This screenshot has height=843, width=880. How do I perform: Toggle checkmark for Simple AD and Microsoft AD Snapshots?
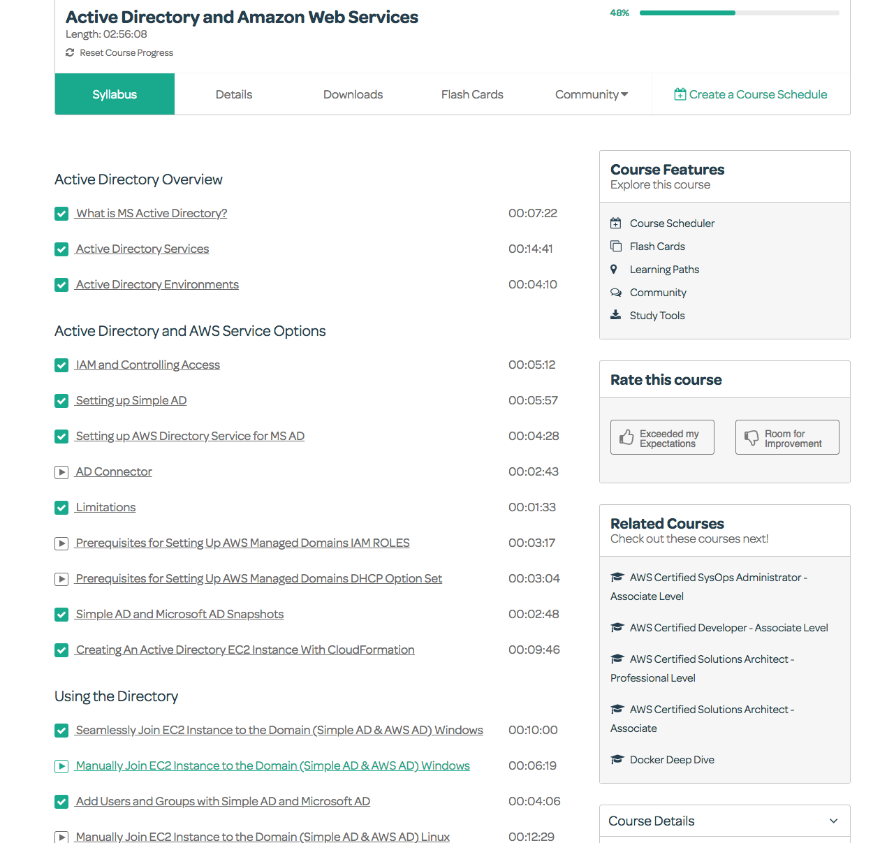click(x=61, y=615)
